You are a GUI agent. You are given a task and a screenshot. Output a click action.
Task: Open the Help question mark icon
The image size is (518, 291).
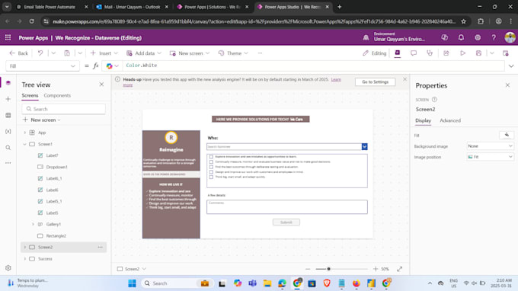494,37
